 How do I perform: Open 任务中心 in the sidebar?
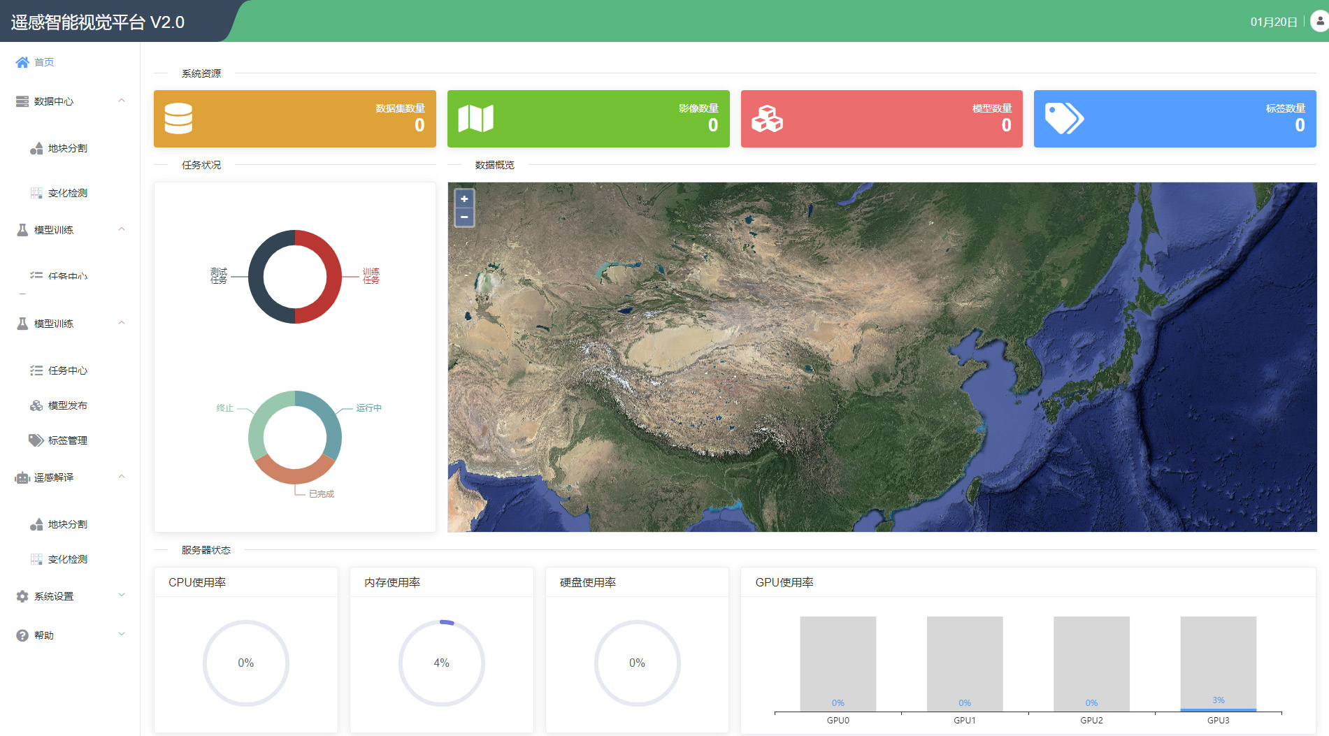pos(68,370)
